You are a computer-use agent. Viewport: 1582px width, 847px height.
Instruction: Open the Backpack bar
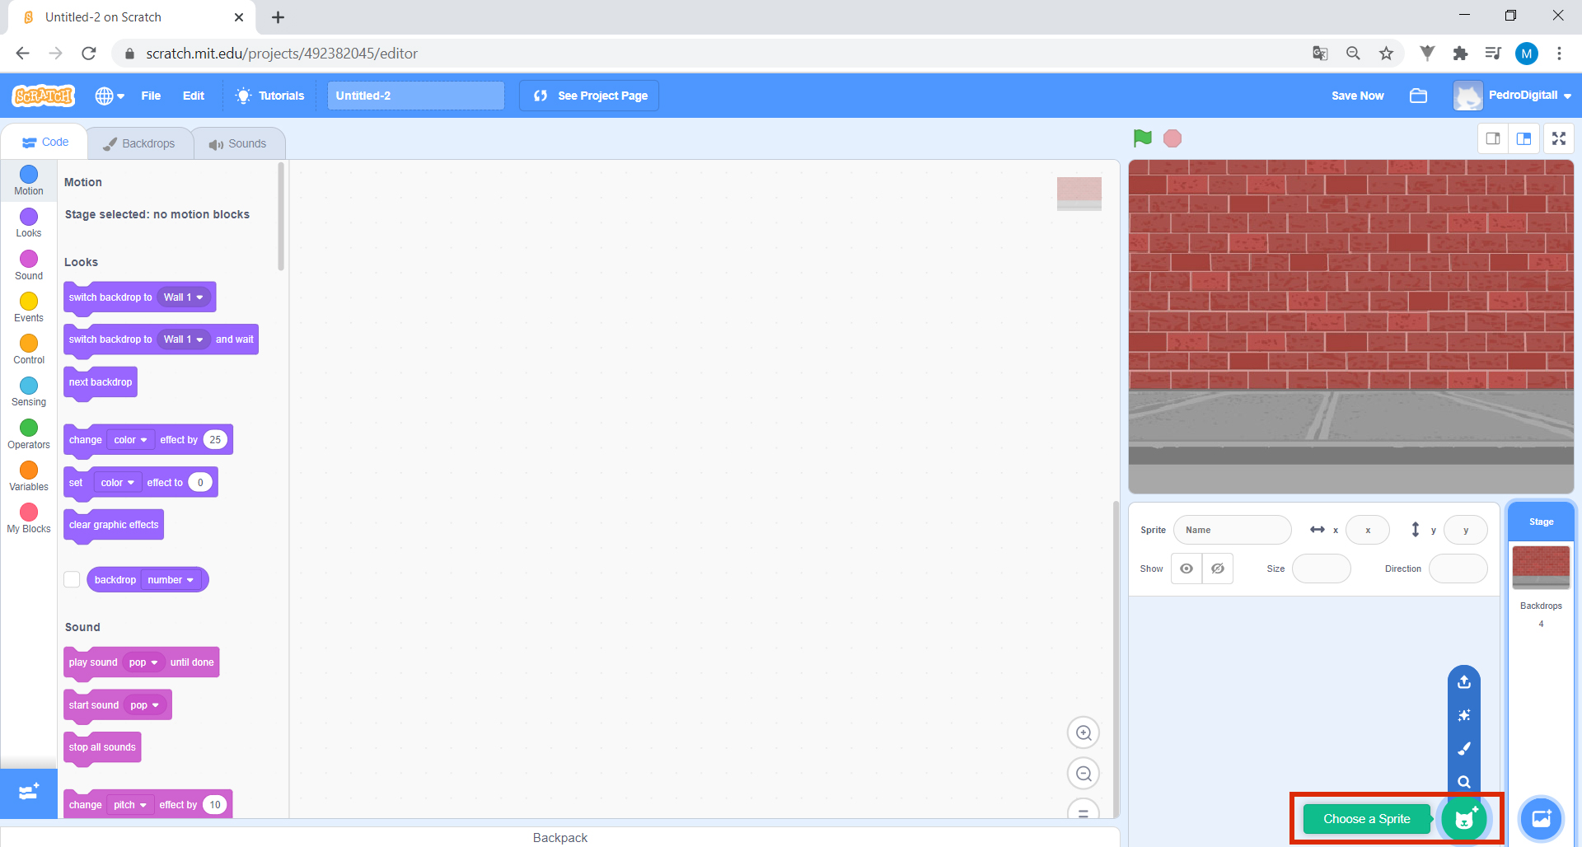point(560,837)
